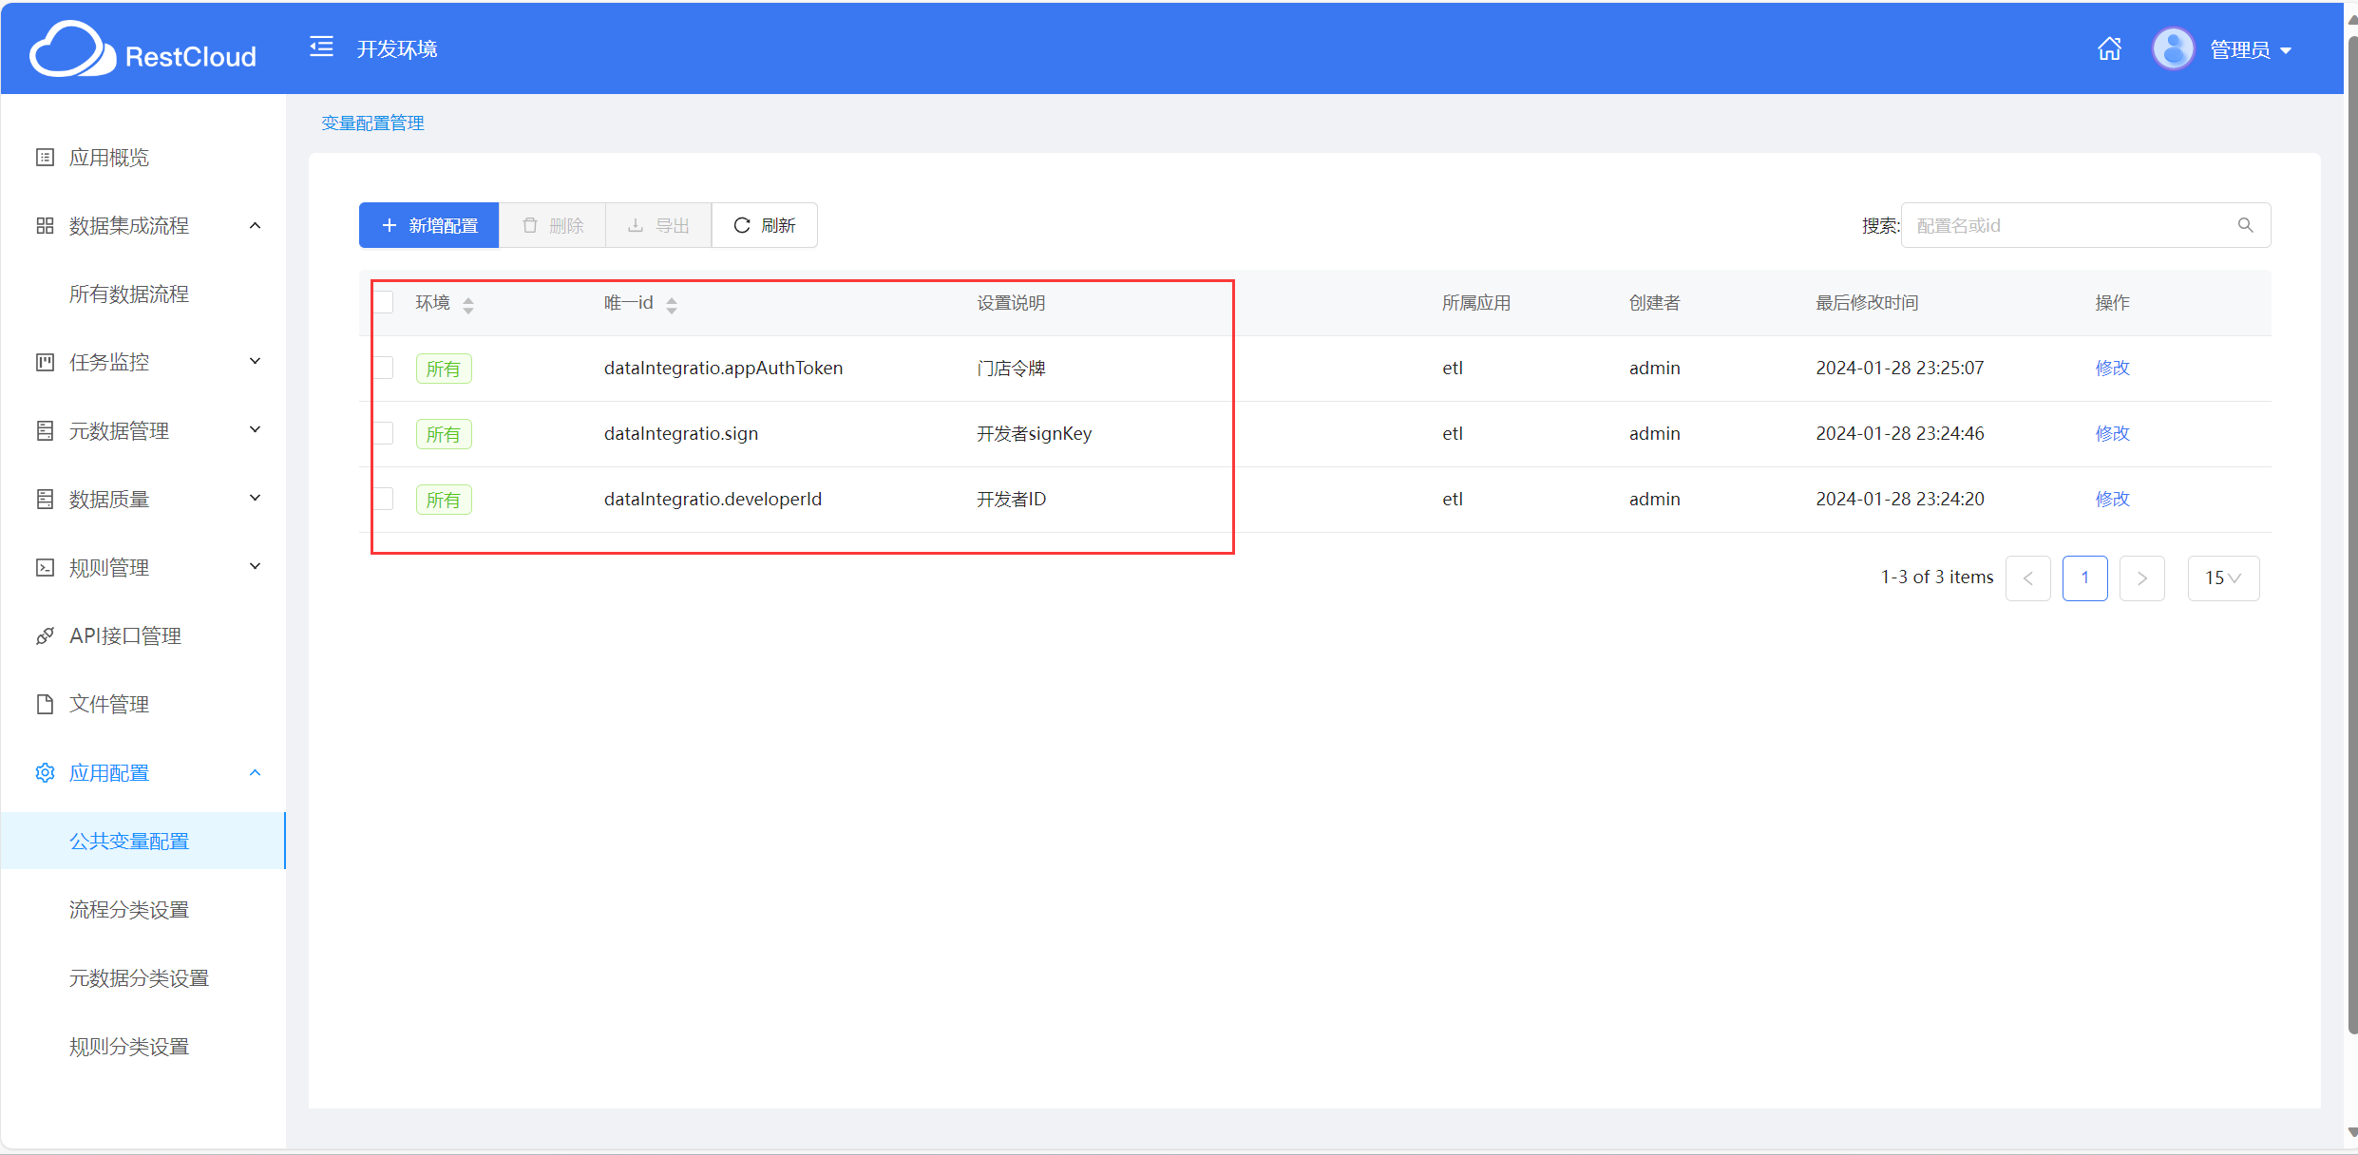Click the 新增配置 button

pos(428,225)
